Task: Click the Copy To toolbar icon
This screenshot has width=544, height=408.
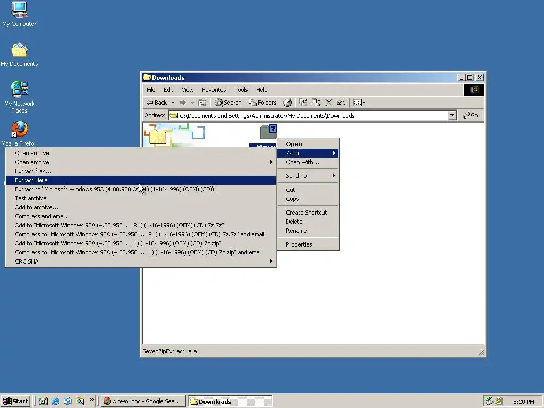Action: 316,103
